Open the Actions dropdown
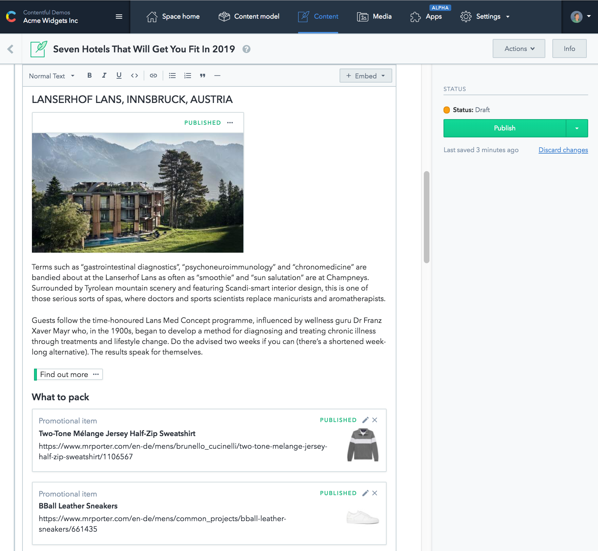This screenshot has height=551, width=598. pyautogui.click(x=519, y=48)
